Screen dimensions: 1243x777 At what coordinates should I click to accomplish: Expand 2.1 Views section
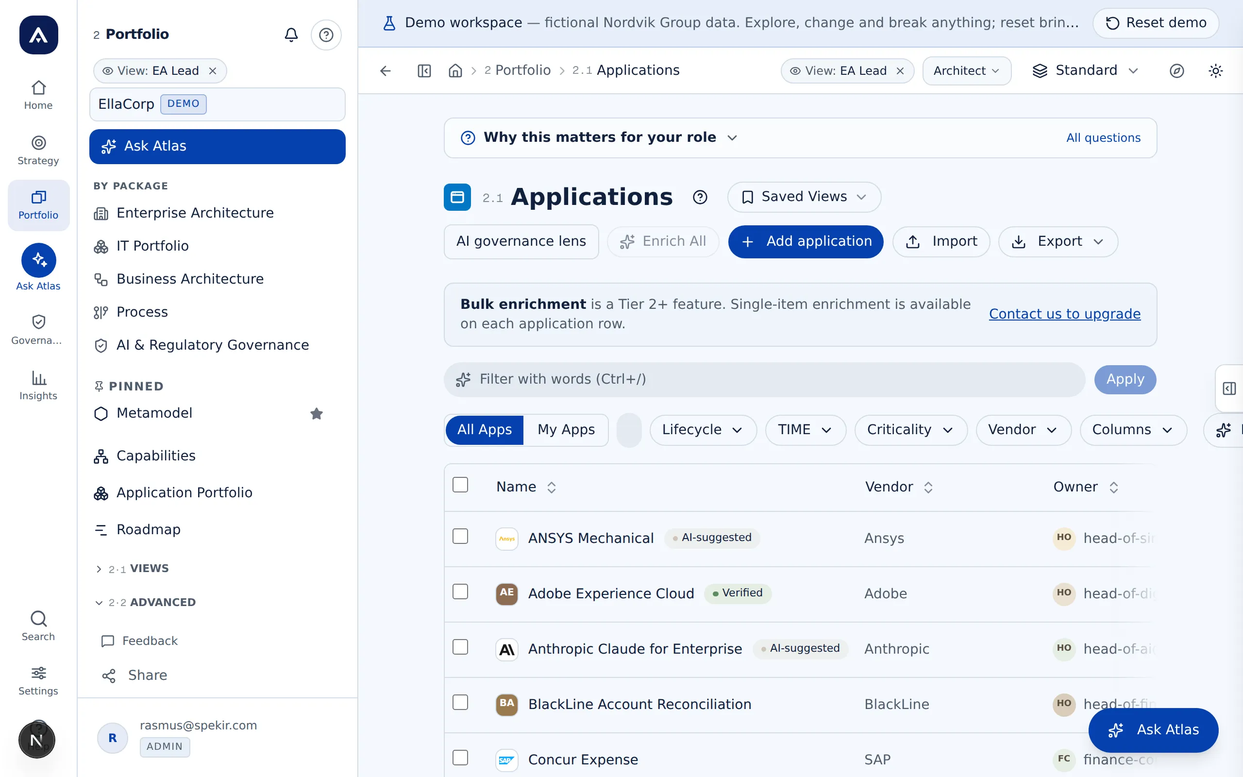pos(133,568)
